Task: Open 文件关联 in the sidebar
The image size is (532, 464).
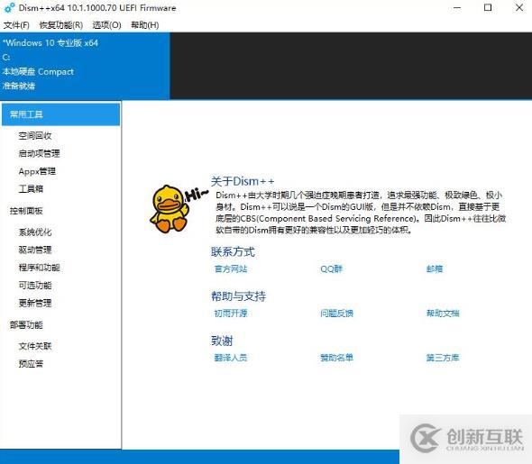Action: [35, 346]
